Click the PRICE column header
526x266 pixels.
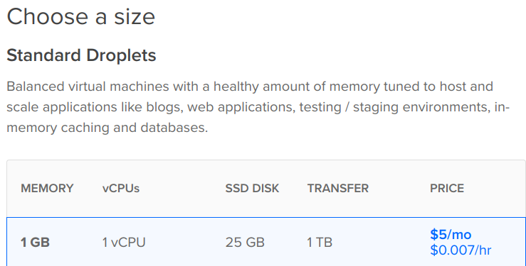pyautogui.click(x=447, y=189)
